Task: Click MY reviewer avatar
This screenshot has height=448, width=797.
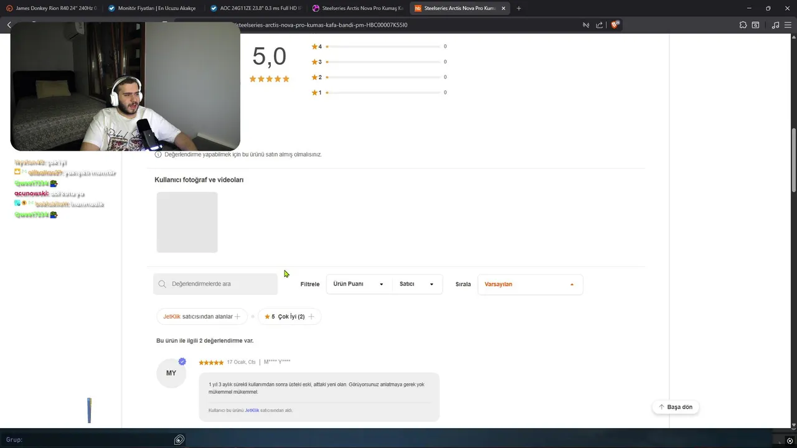Action: [x=171, y=373]
